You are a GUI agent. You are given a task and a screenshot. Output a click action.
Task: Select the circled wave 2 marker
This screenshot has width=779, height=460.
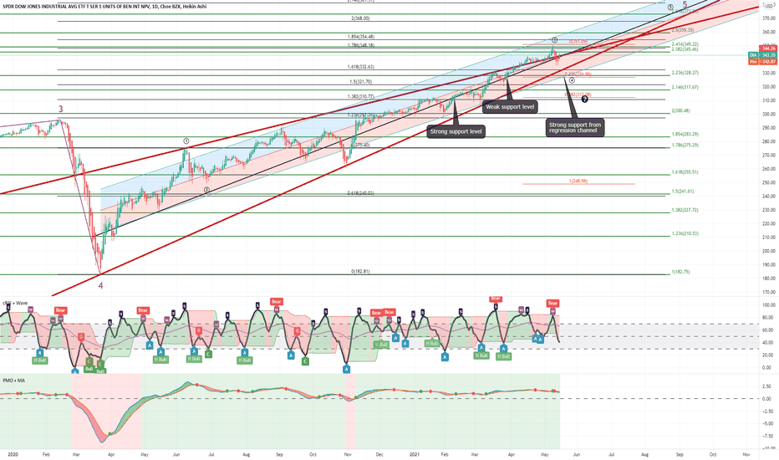pyautogui.click(x=206, y=190)
